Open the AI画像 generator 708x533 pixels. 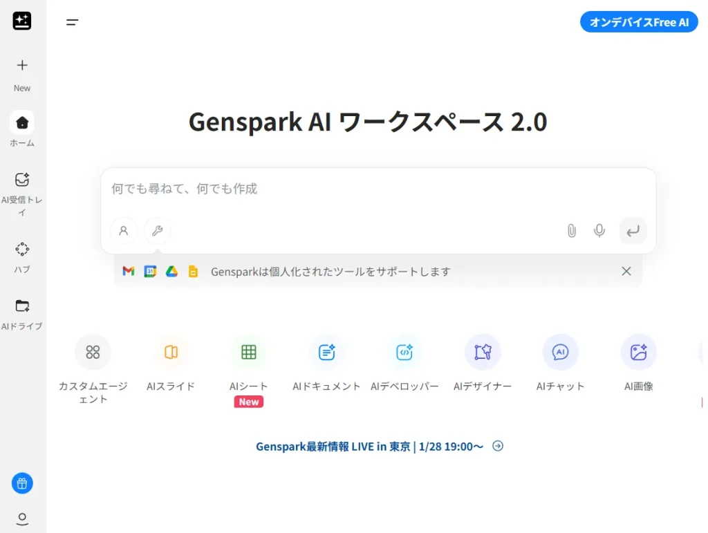(638, 353)
